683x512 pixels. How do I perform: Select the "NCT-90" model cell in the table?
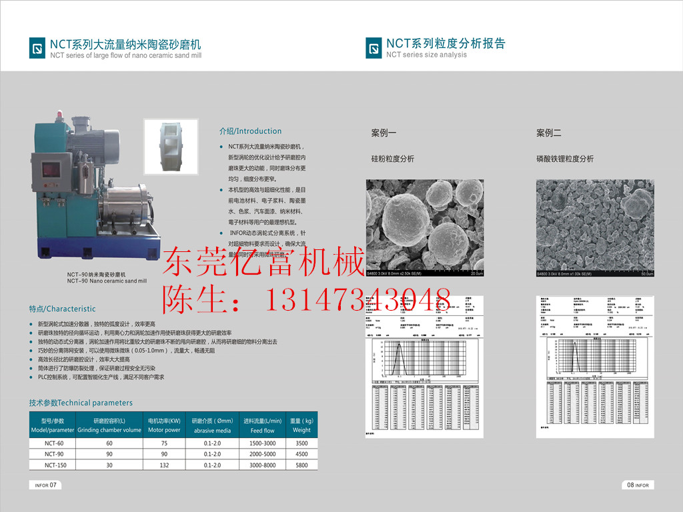click(x=54, y=454)
